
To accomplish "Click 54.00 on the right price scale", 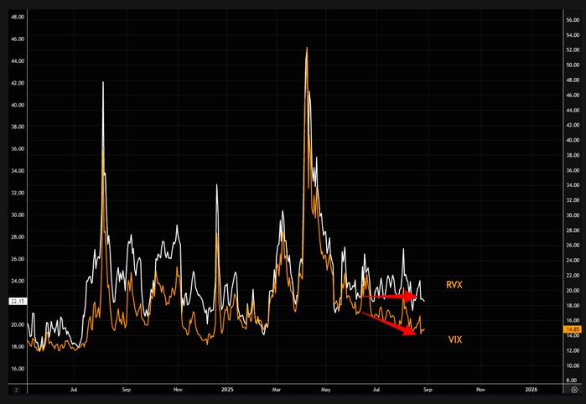I will click(573, 35).
